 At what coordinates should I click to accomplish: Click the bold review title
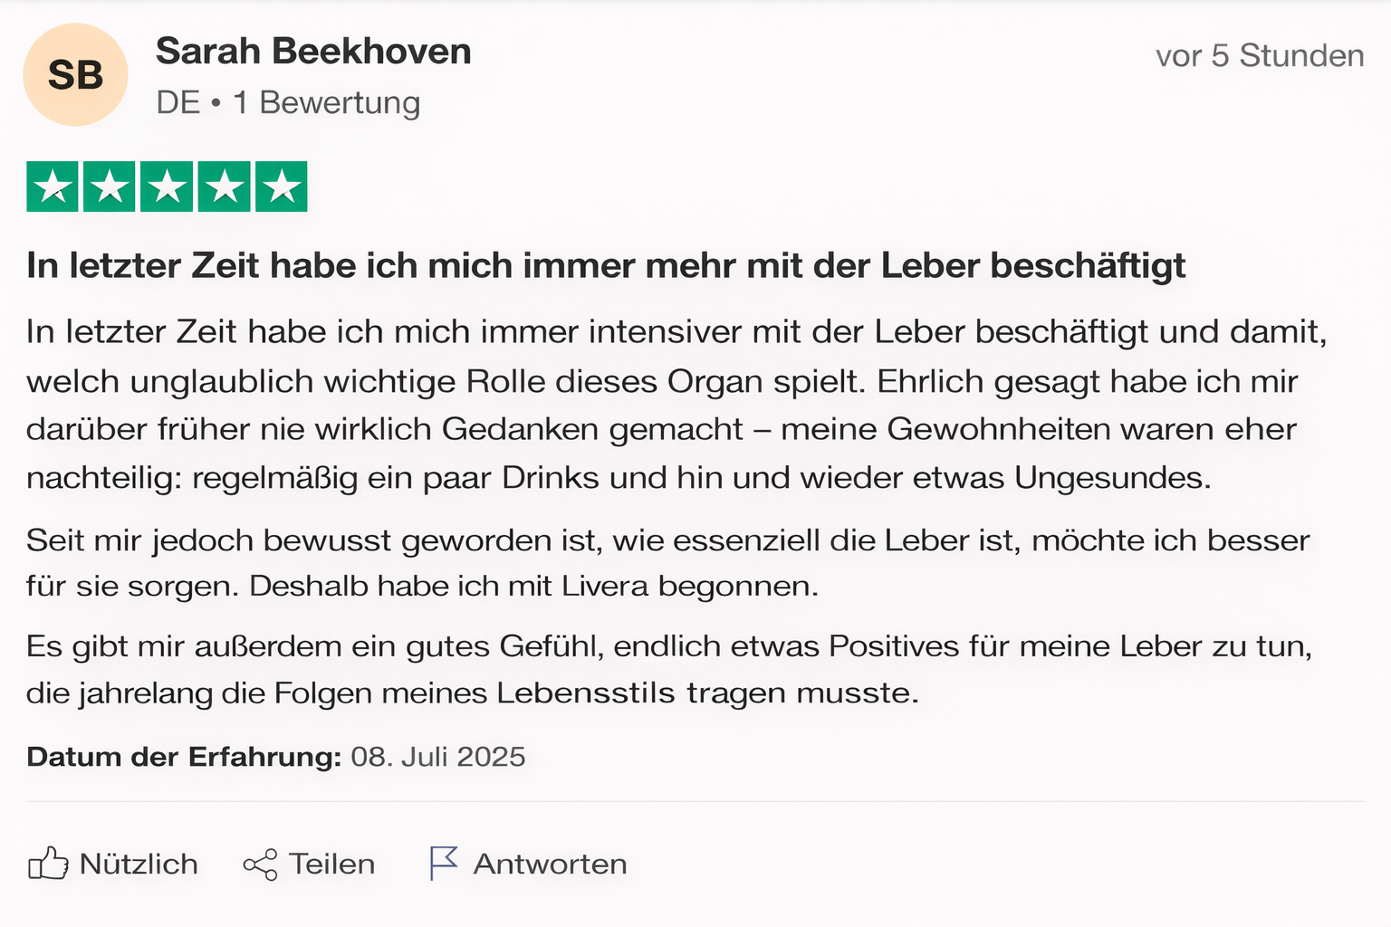click(x=606, y=266)
